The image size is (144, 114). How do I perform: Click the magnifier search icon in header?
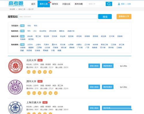click(x=109, y=4)
